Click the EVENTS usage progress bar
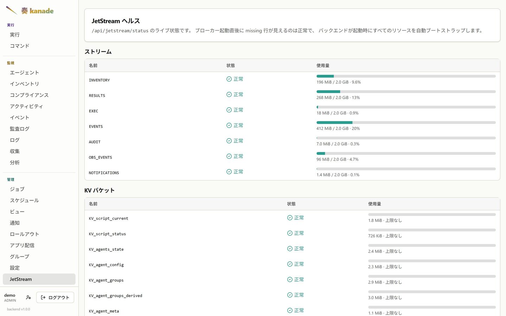Viewport: 506px width, 316px height. [406, 123]
